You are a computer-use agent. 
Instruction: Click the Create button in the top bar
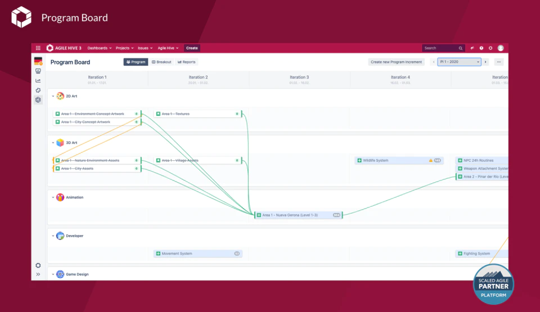point(192,48)
